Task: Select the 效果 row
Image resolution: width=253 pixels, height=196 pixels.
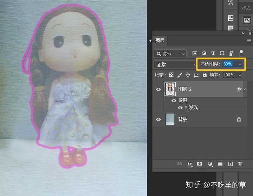Action: (182, 100)
